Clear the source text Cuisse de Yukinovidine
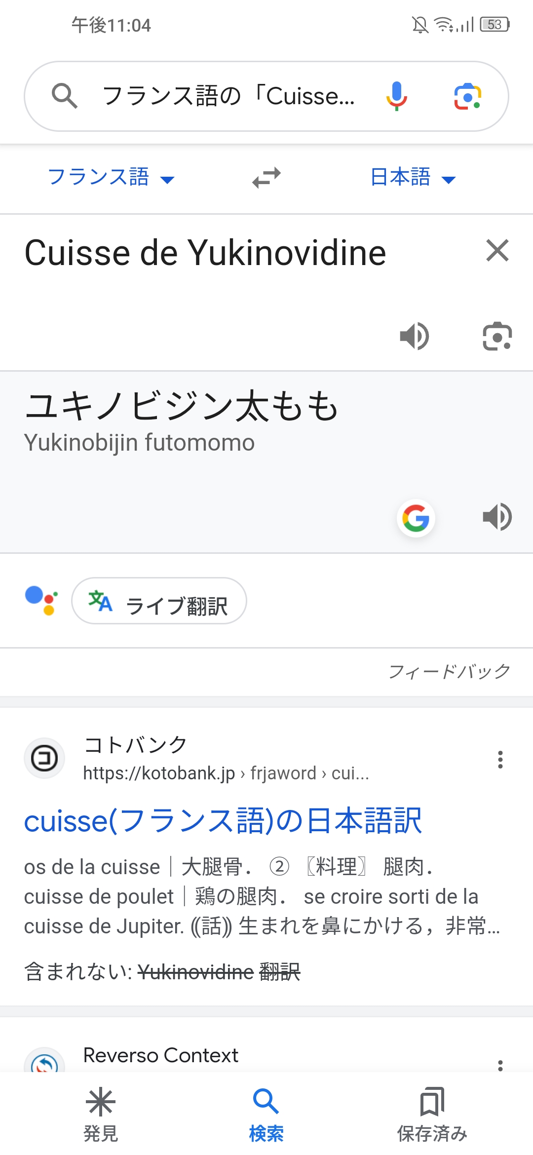 [497, 250]
